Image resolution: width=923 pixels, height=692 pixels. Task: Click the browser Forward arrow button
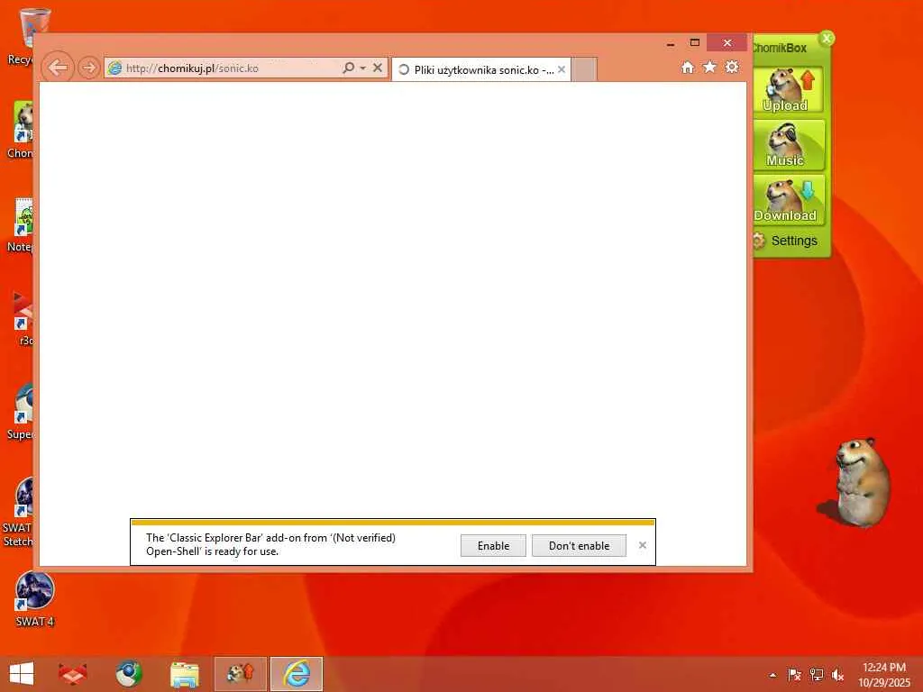pos(89,68)
